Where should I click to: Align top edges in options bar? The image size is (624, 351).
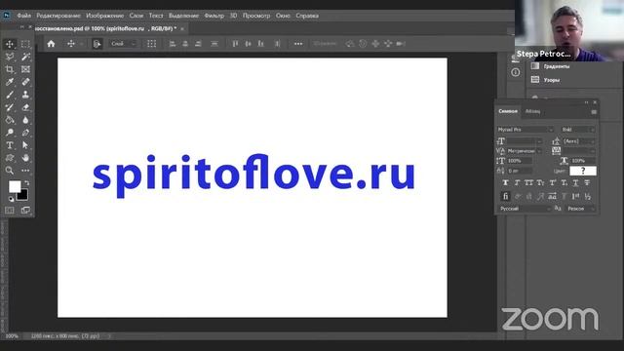pos(235,44)
